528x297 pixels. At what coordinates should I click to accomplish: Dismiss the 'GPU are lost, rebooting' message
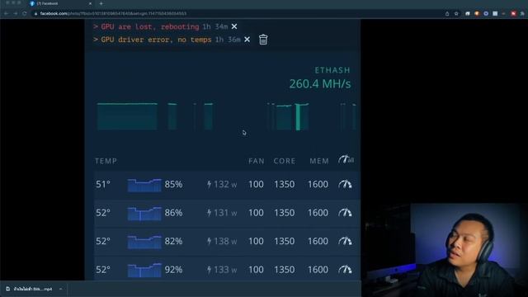pyautogui.click(x=234, y=26)
